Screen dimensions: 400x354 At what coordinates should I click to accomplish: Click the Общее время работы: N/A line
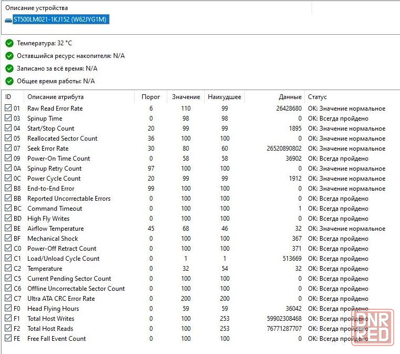pos(56,81)
